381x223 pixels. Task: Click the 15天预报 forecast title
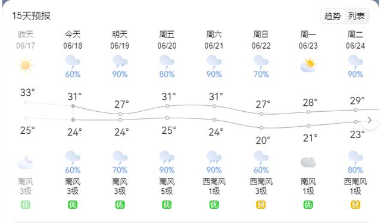pyautogui.click(x=32, y=16)
